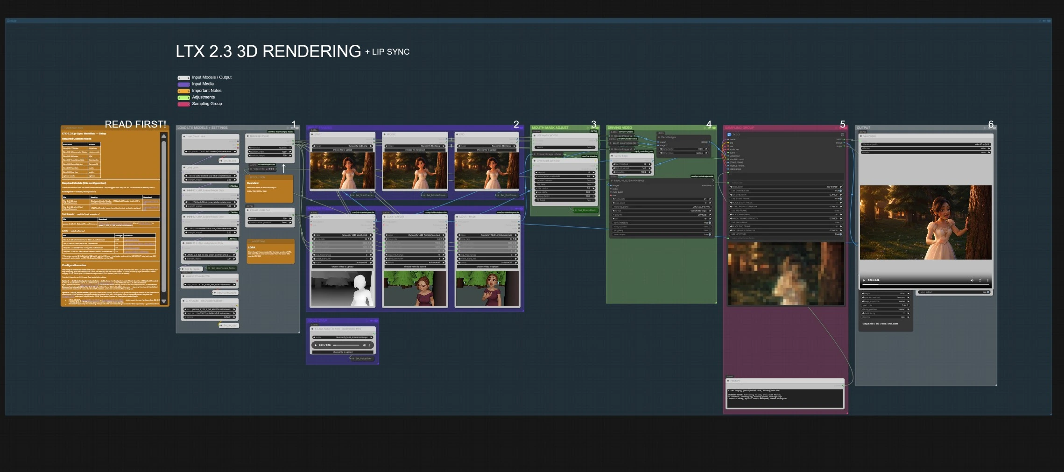Open ckpt_name dropdown in Load Checkpoint
This screenshot has width=1064, height=472.
tap(211, 152)
